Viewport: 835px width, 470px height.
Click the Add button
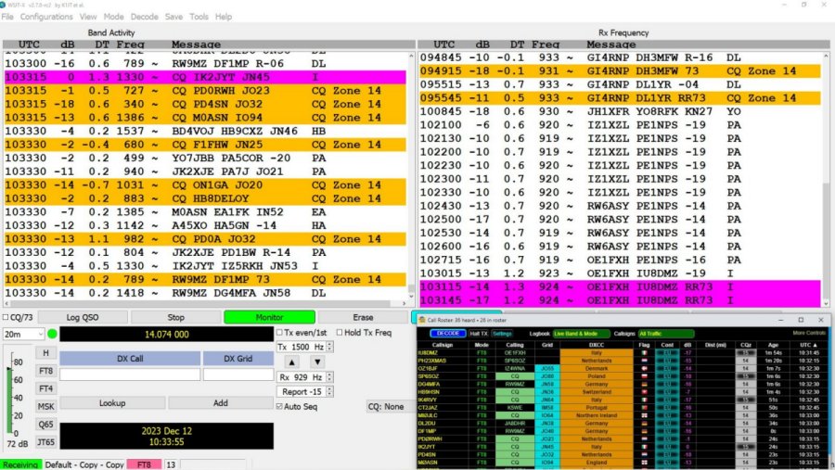coord(221,403)
